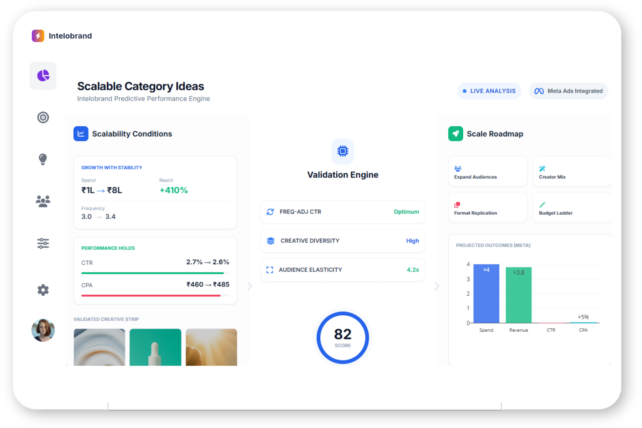Click chevron arrow after Validation Engine panel
642x428 pixels.
[x=437, y=286]
